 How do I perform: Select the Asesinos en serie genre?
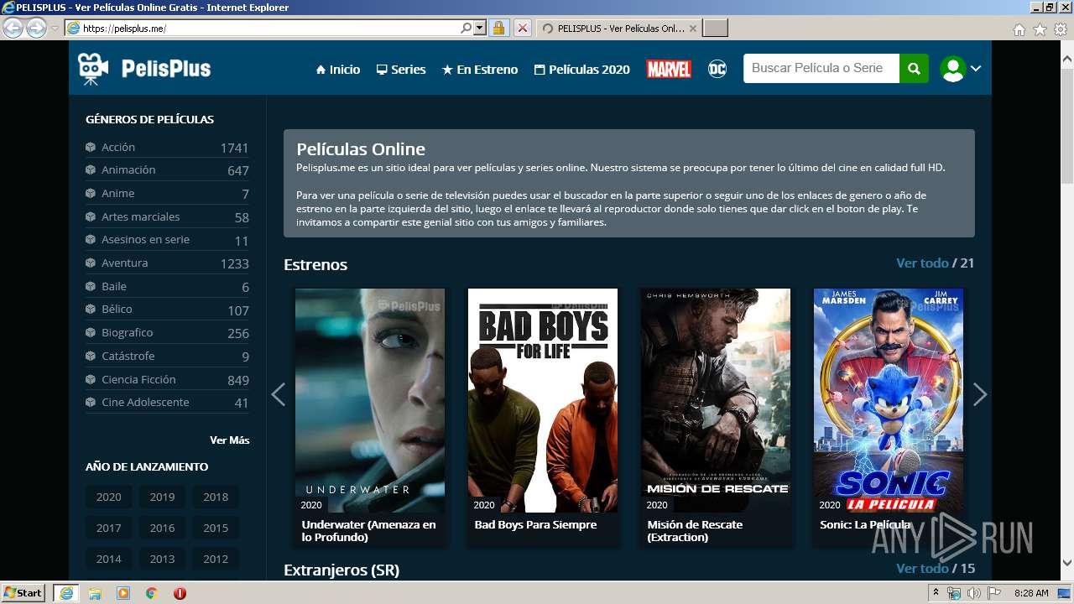[x=167, y=239]
